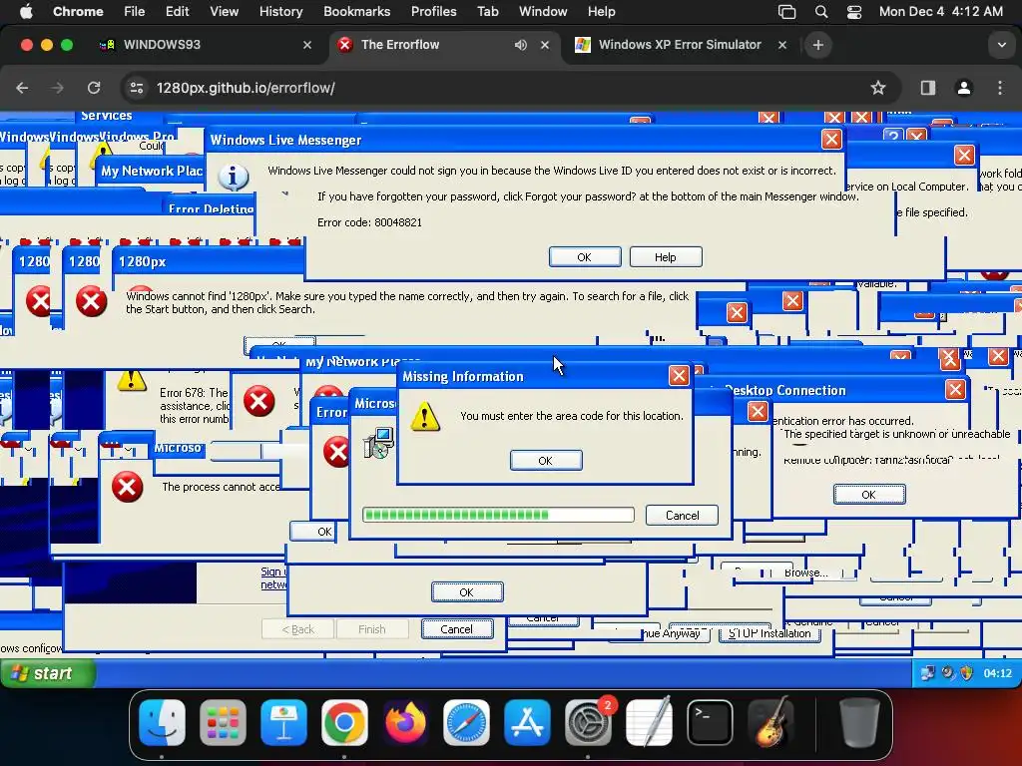This screenshot has height=766, width=1022.
Task: Click the Apple menu logo
Action: pyautogui.click(x=26, y=11)
